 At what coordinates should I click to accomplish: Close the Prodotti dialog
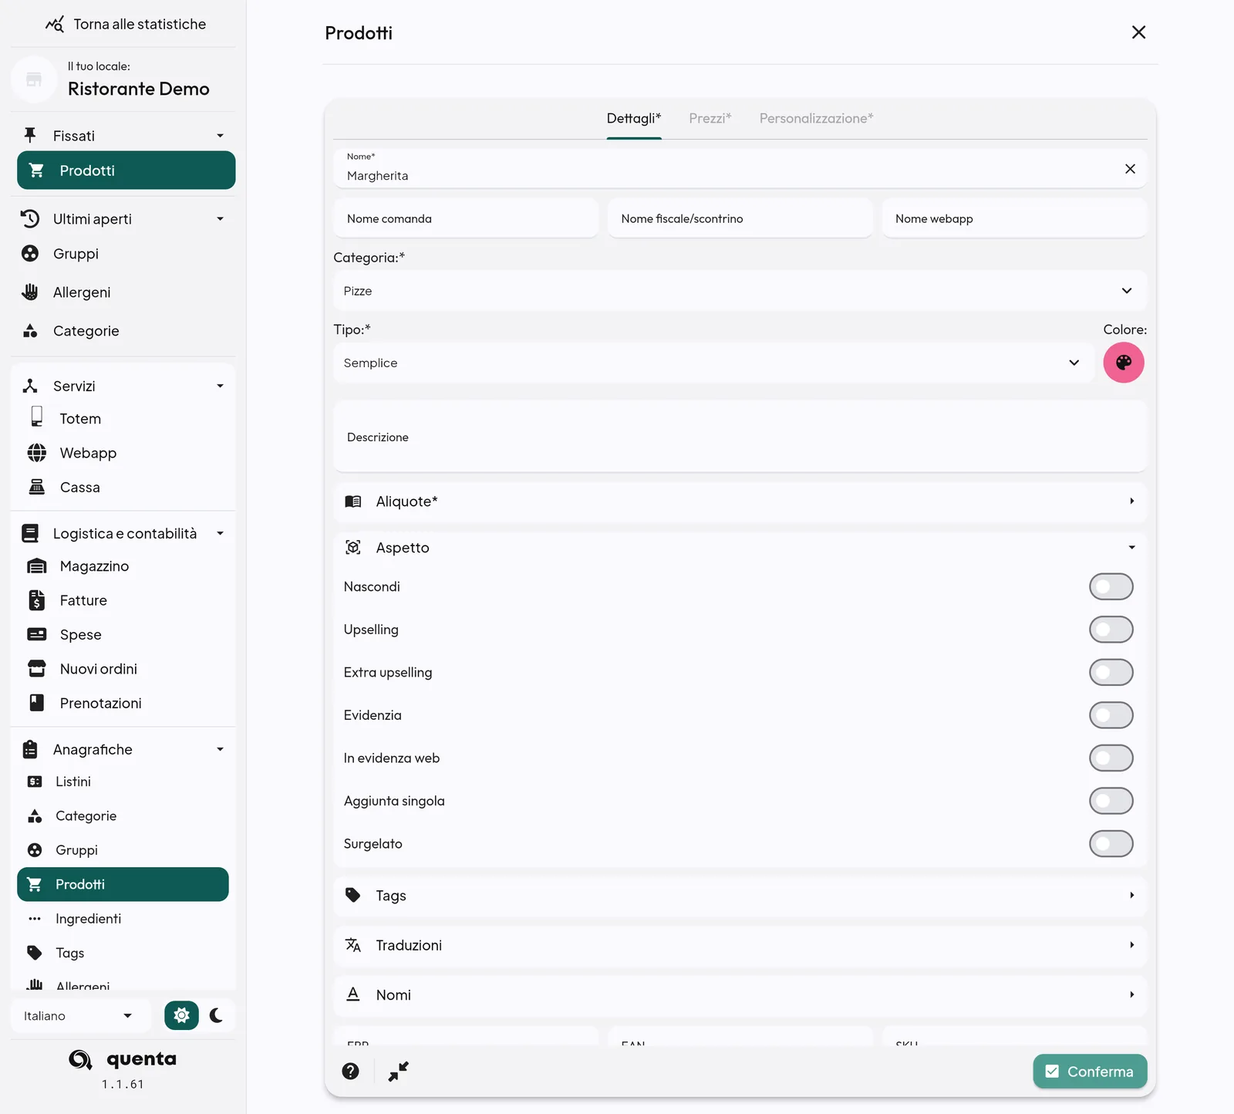(x=1138, y=32)
